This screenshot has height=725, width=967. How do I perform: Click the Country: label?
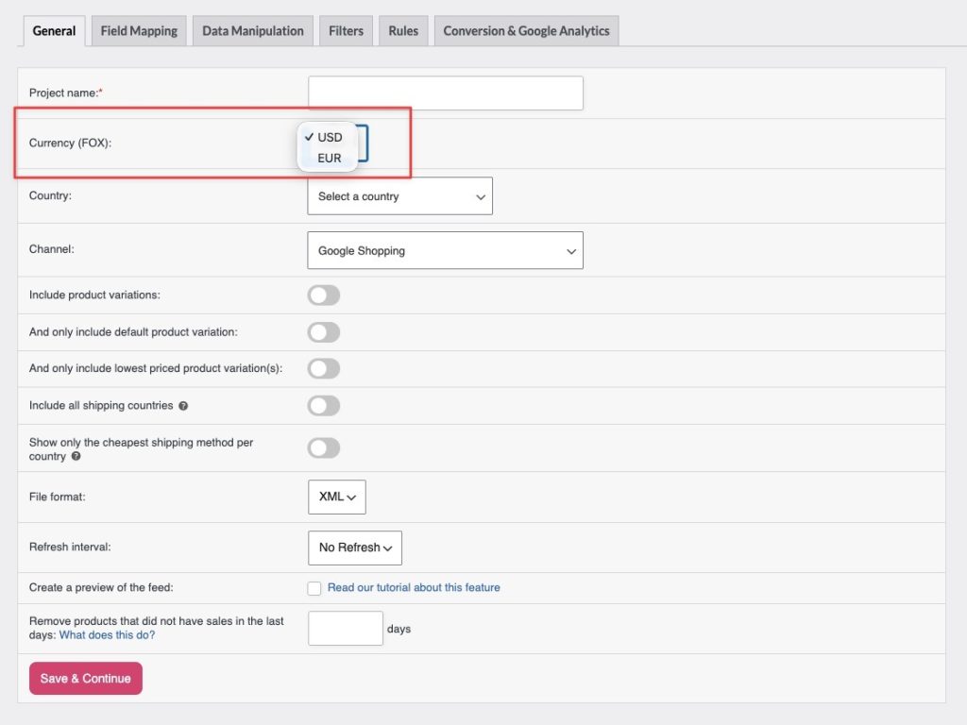[51, 195]
